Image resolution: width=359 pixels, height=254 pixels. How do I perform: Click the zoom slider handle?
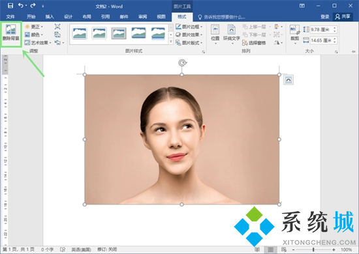(x=313, y=249)
